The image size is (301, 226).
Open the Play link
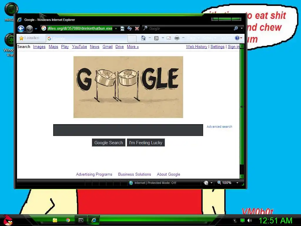(65, 47)
